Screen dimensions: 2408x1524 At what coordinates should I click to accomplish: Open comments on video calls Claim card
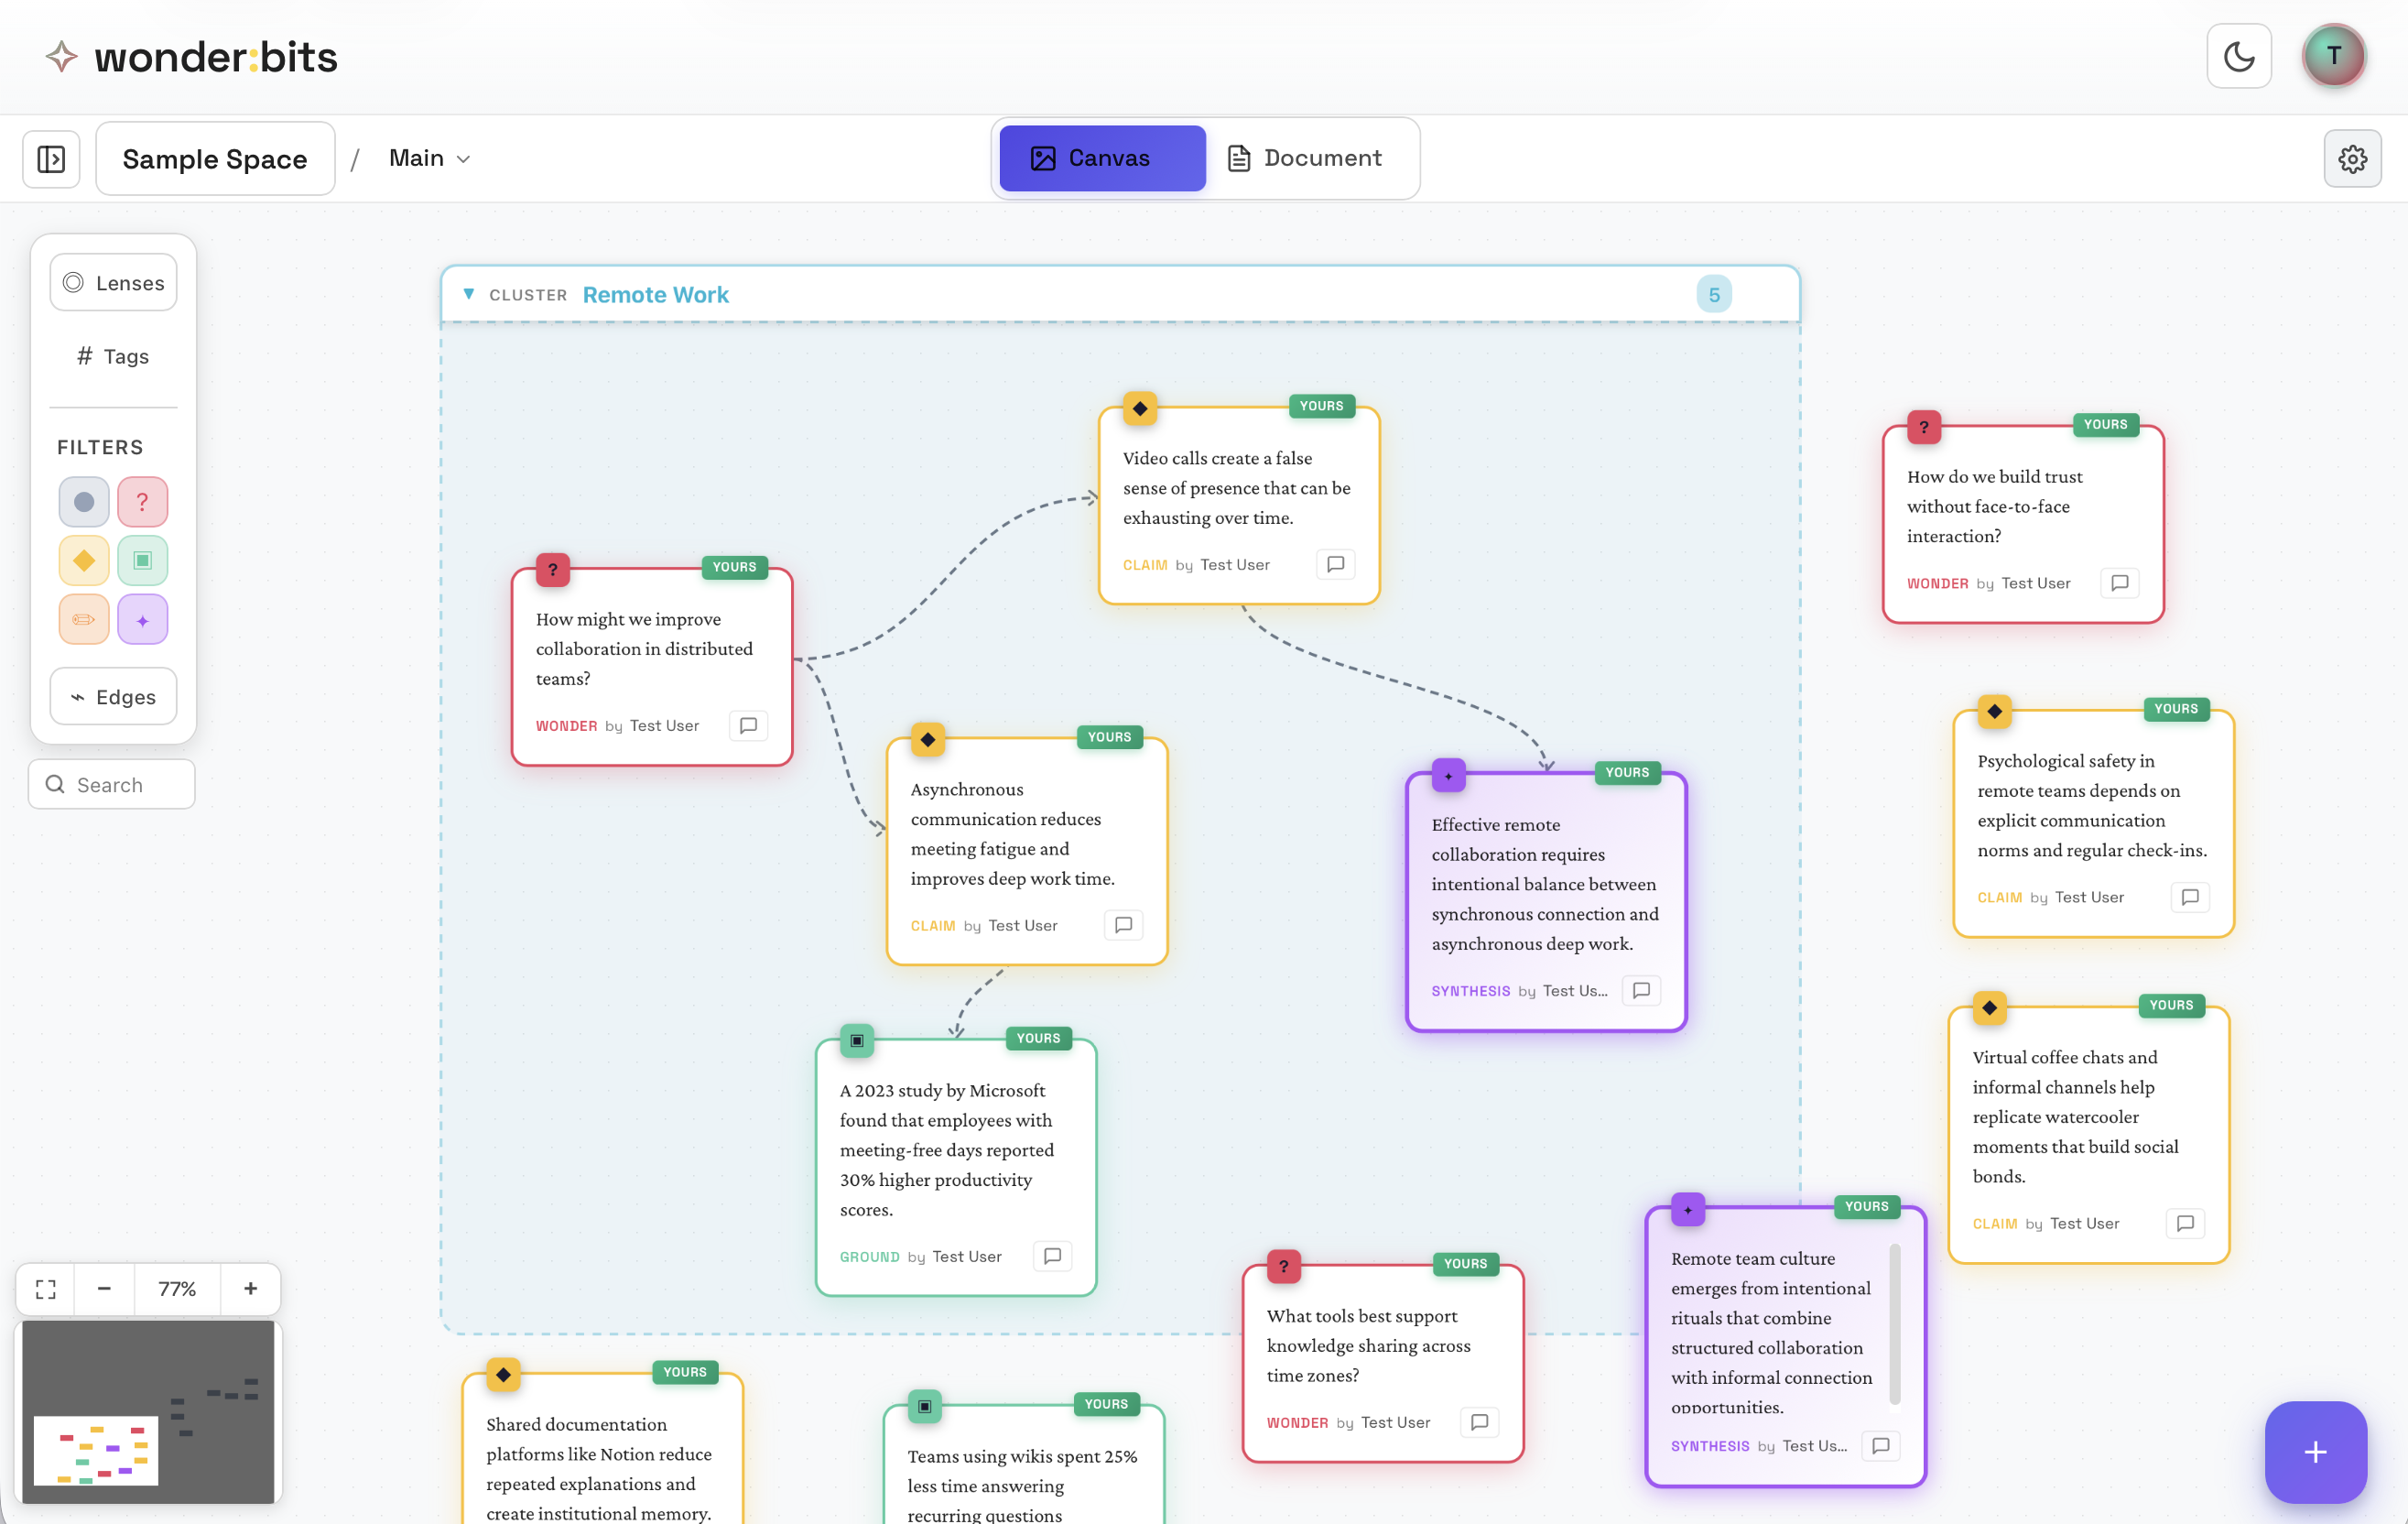1335,564
